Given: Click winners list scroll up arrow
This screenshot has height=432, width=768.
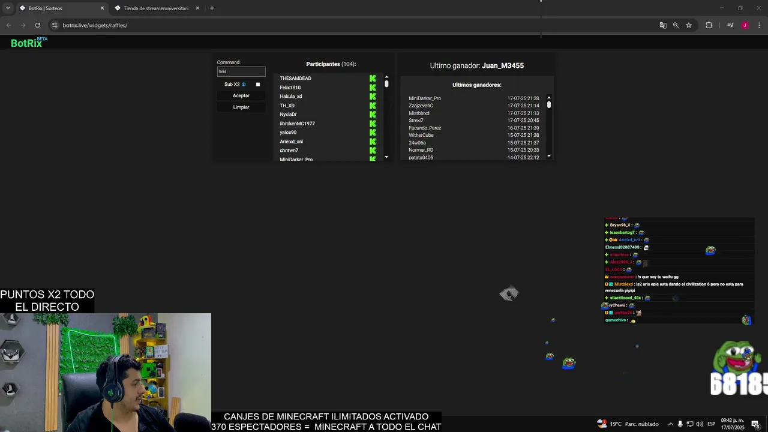Looking at the screenshot, I should 548,98.
